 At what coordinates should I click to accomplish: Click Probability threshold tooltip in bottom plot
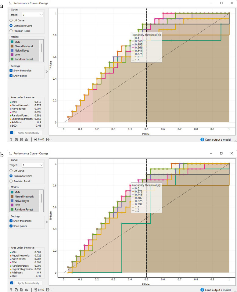pyautogui.click(x=146, y=198)
